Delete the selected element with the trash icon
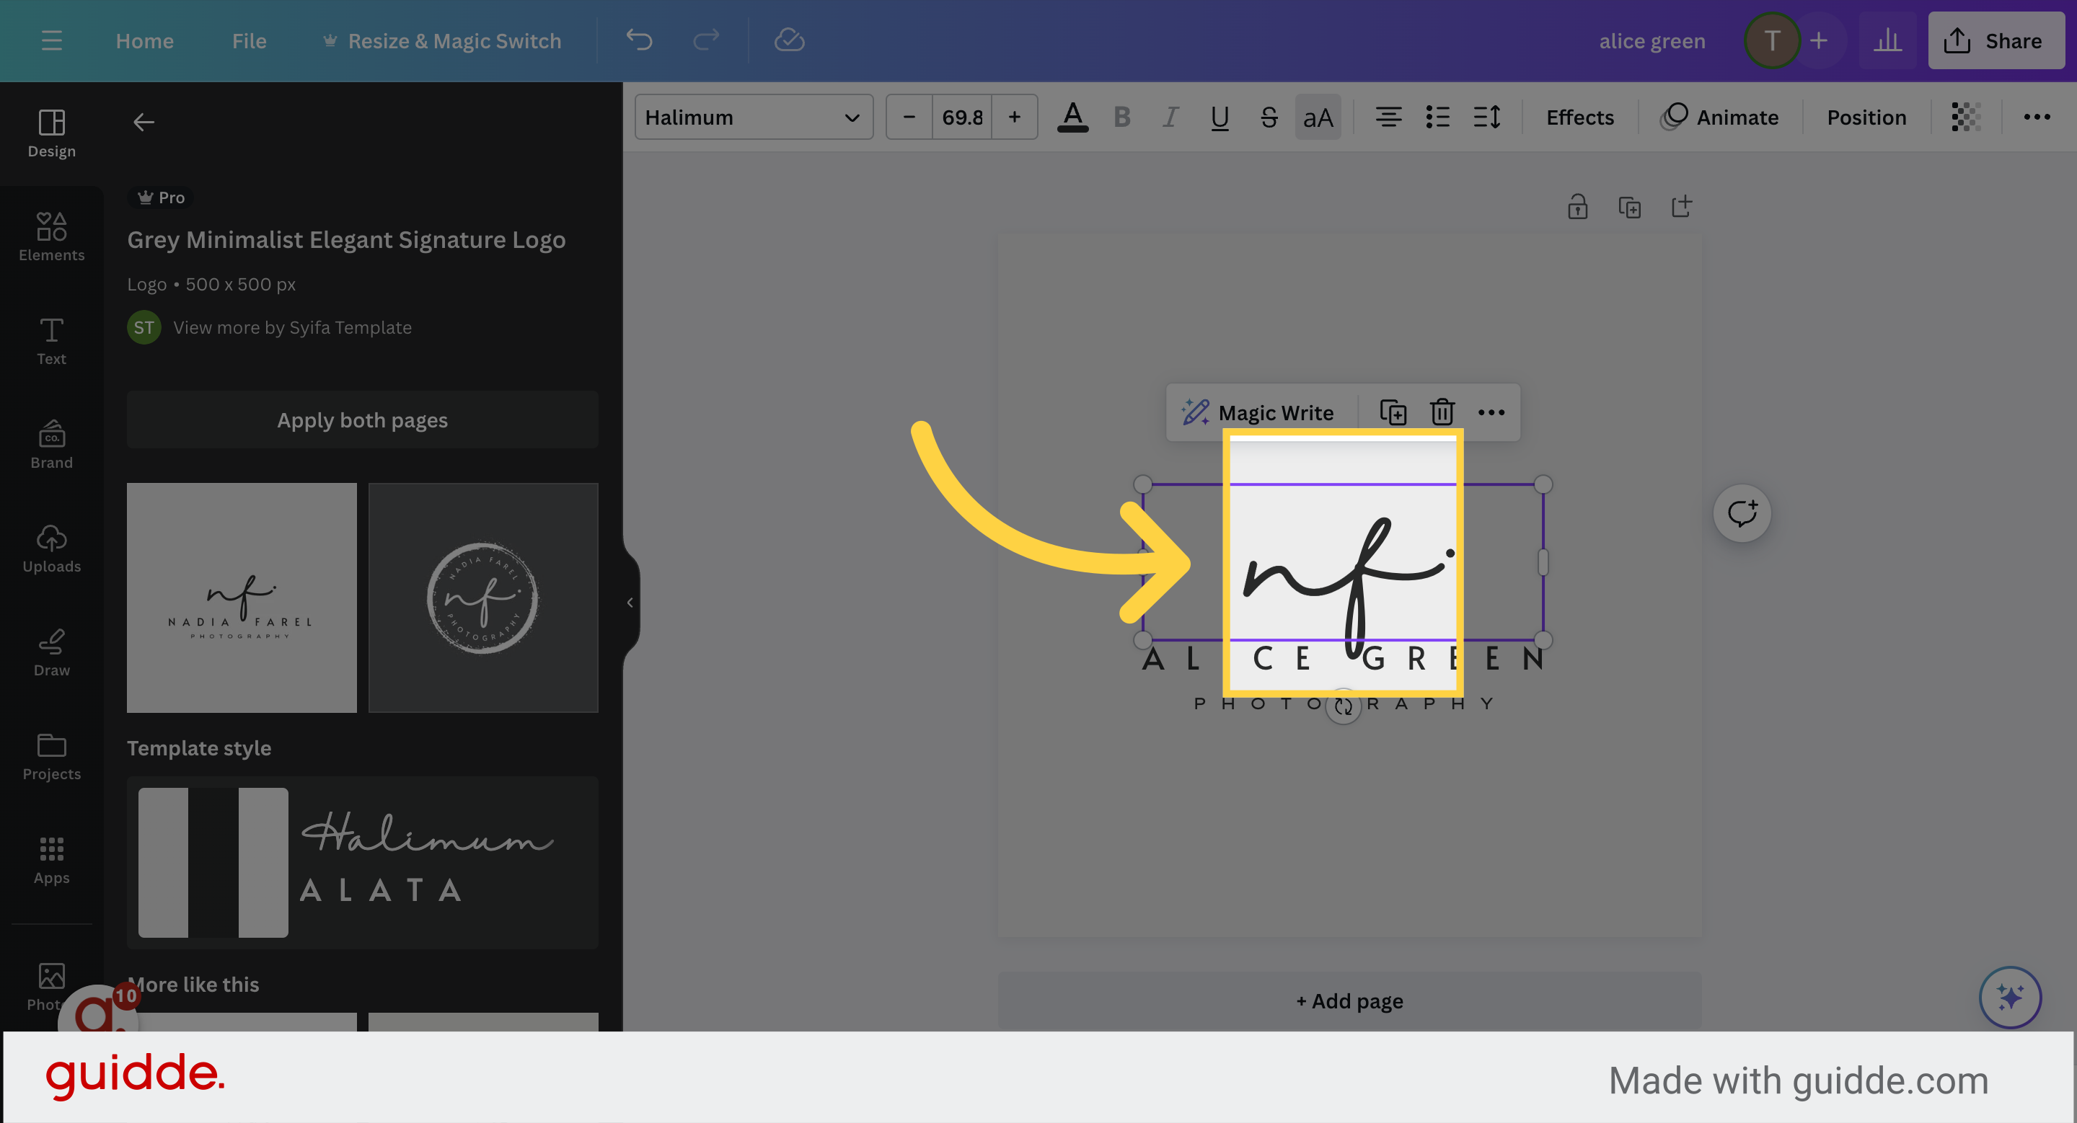Screen dimensions: 2077x1123 (x=1442, y=412)
